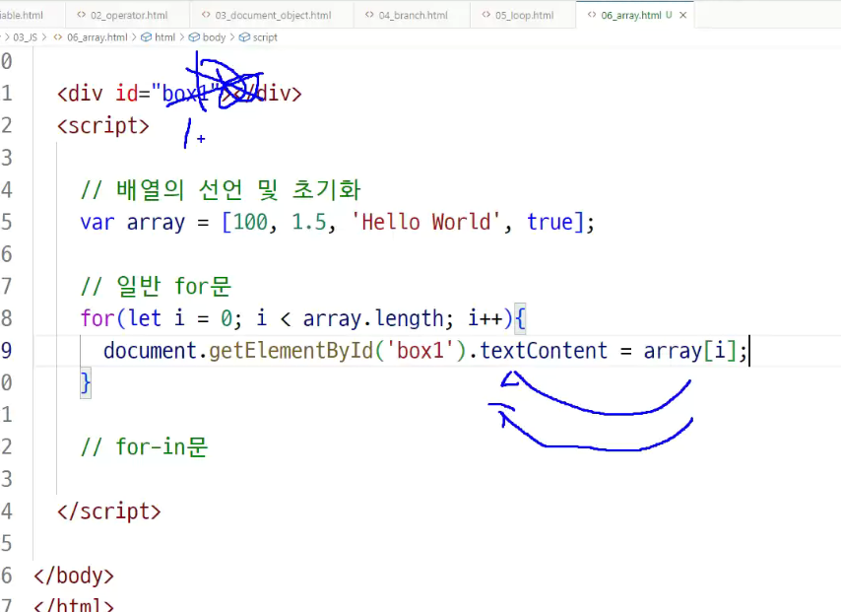Viewport: 841px width, 612px height.
Task: Click the closing brace of the for loop
Action: [x=86, y=382]
